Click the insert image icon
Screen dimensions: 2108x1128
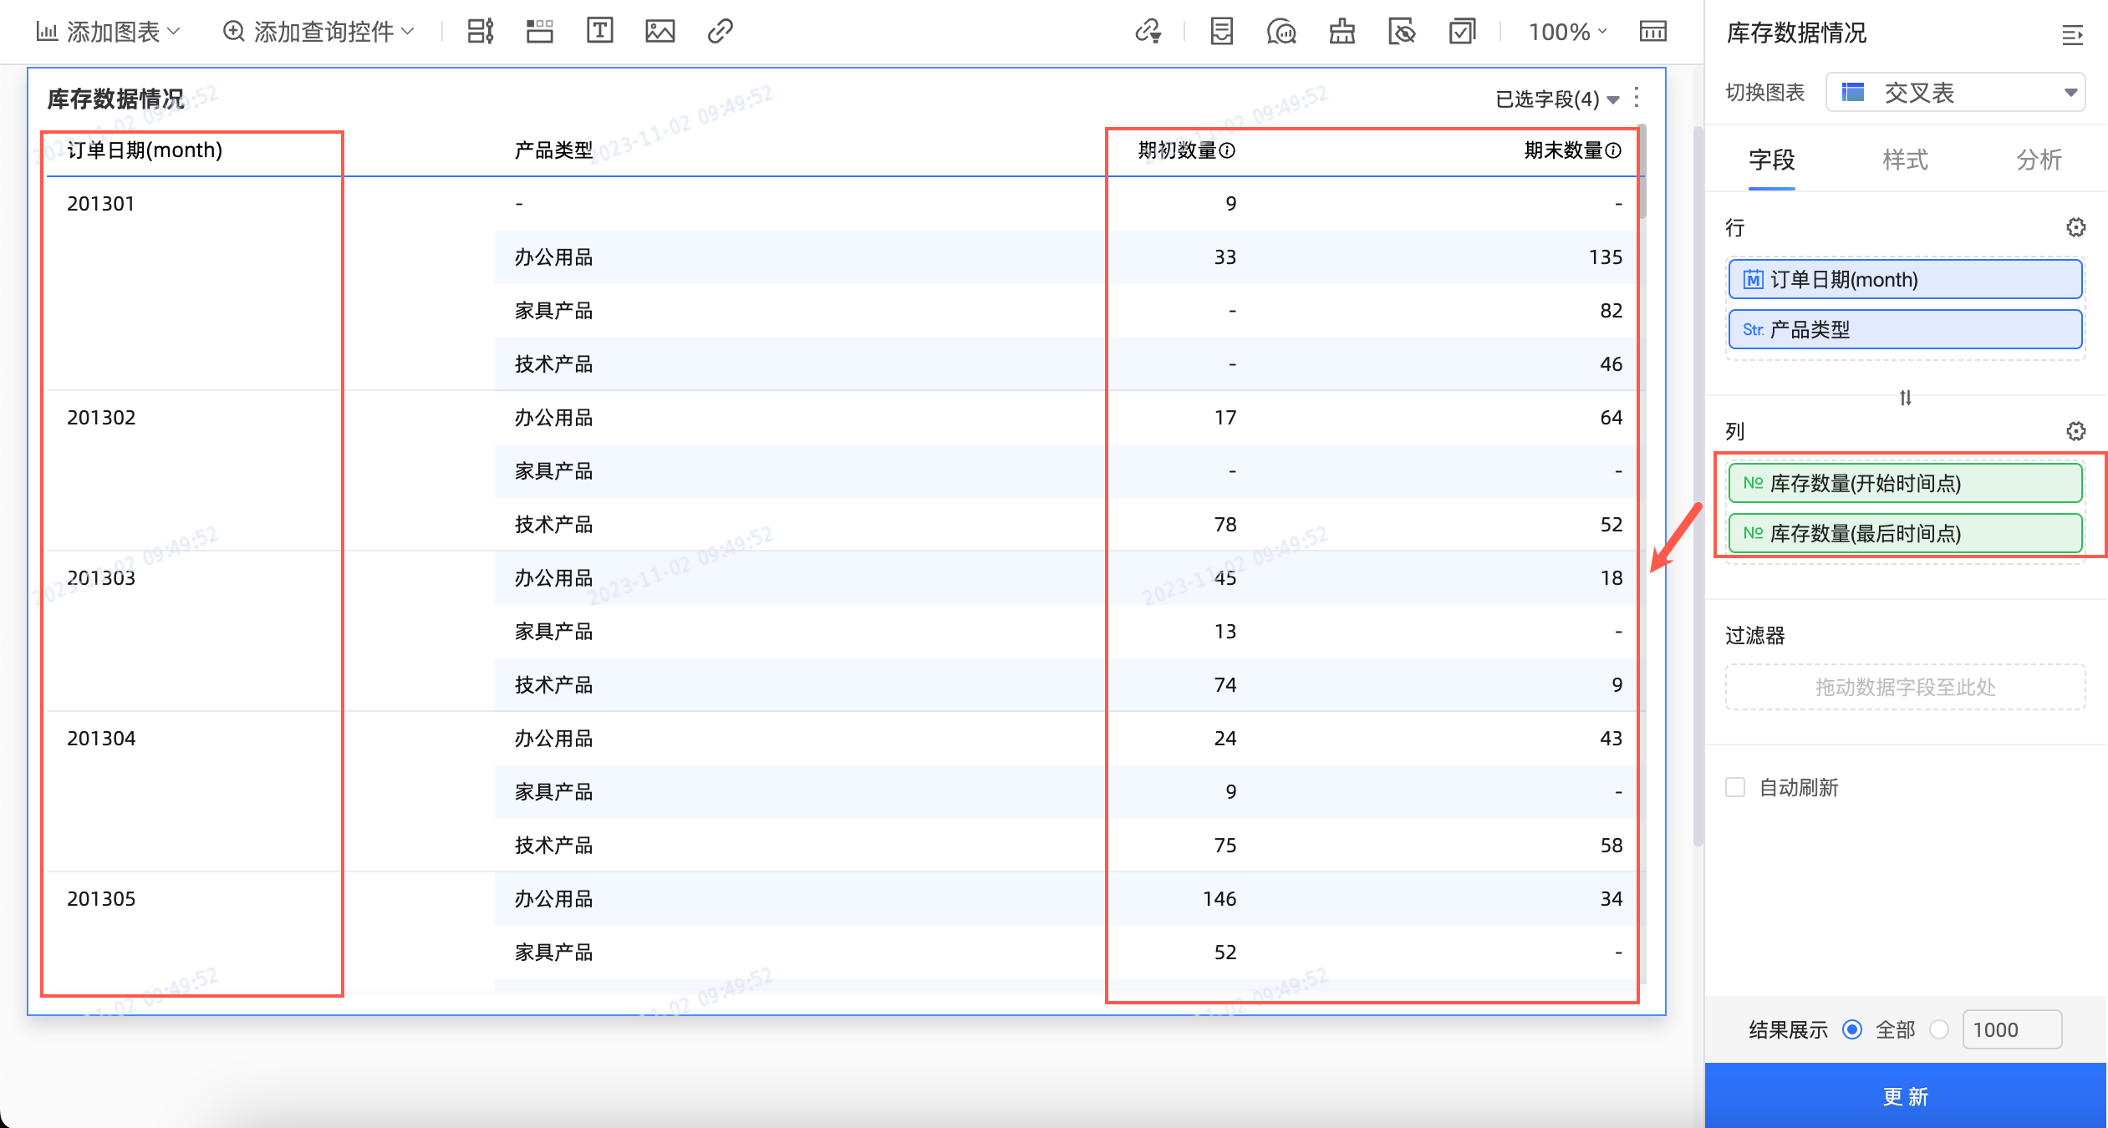[659, 32]
